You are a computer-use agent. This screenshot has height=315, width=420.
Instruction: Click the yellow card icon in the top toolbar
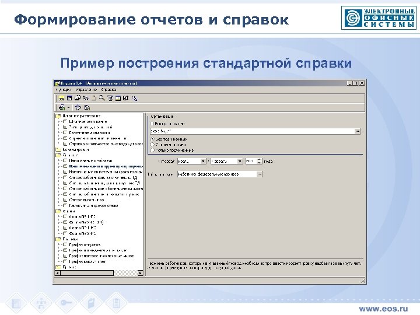pos(61,98)
